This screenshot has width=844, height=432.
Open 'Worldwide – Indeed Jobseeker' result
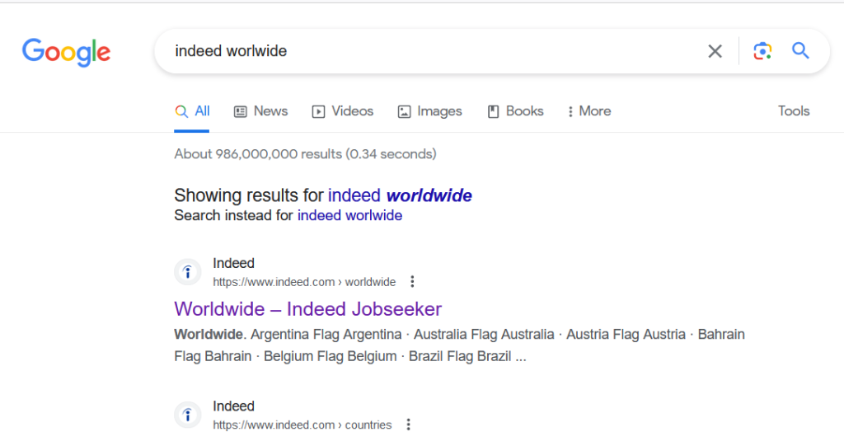(308, 309)
